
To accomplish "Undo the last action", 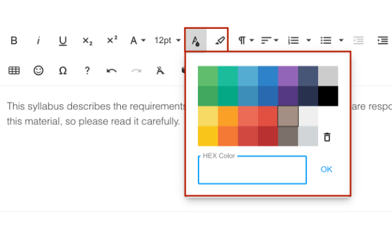I will click(x=112, y=71).
